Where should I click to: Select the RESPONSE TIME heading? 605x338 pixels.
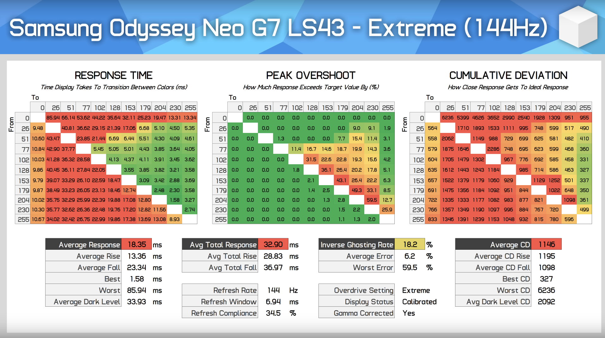[114, 75]
